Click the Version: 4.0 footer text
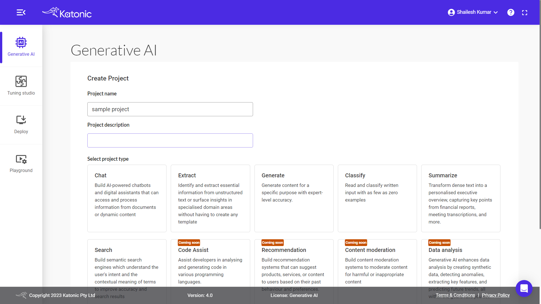 click(200, 295)
